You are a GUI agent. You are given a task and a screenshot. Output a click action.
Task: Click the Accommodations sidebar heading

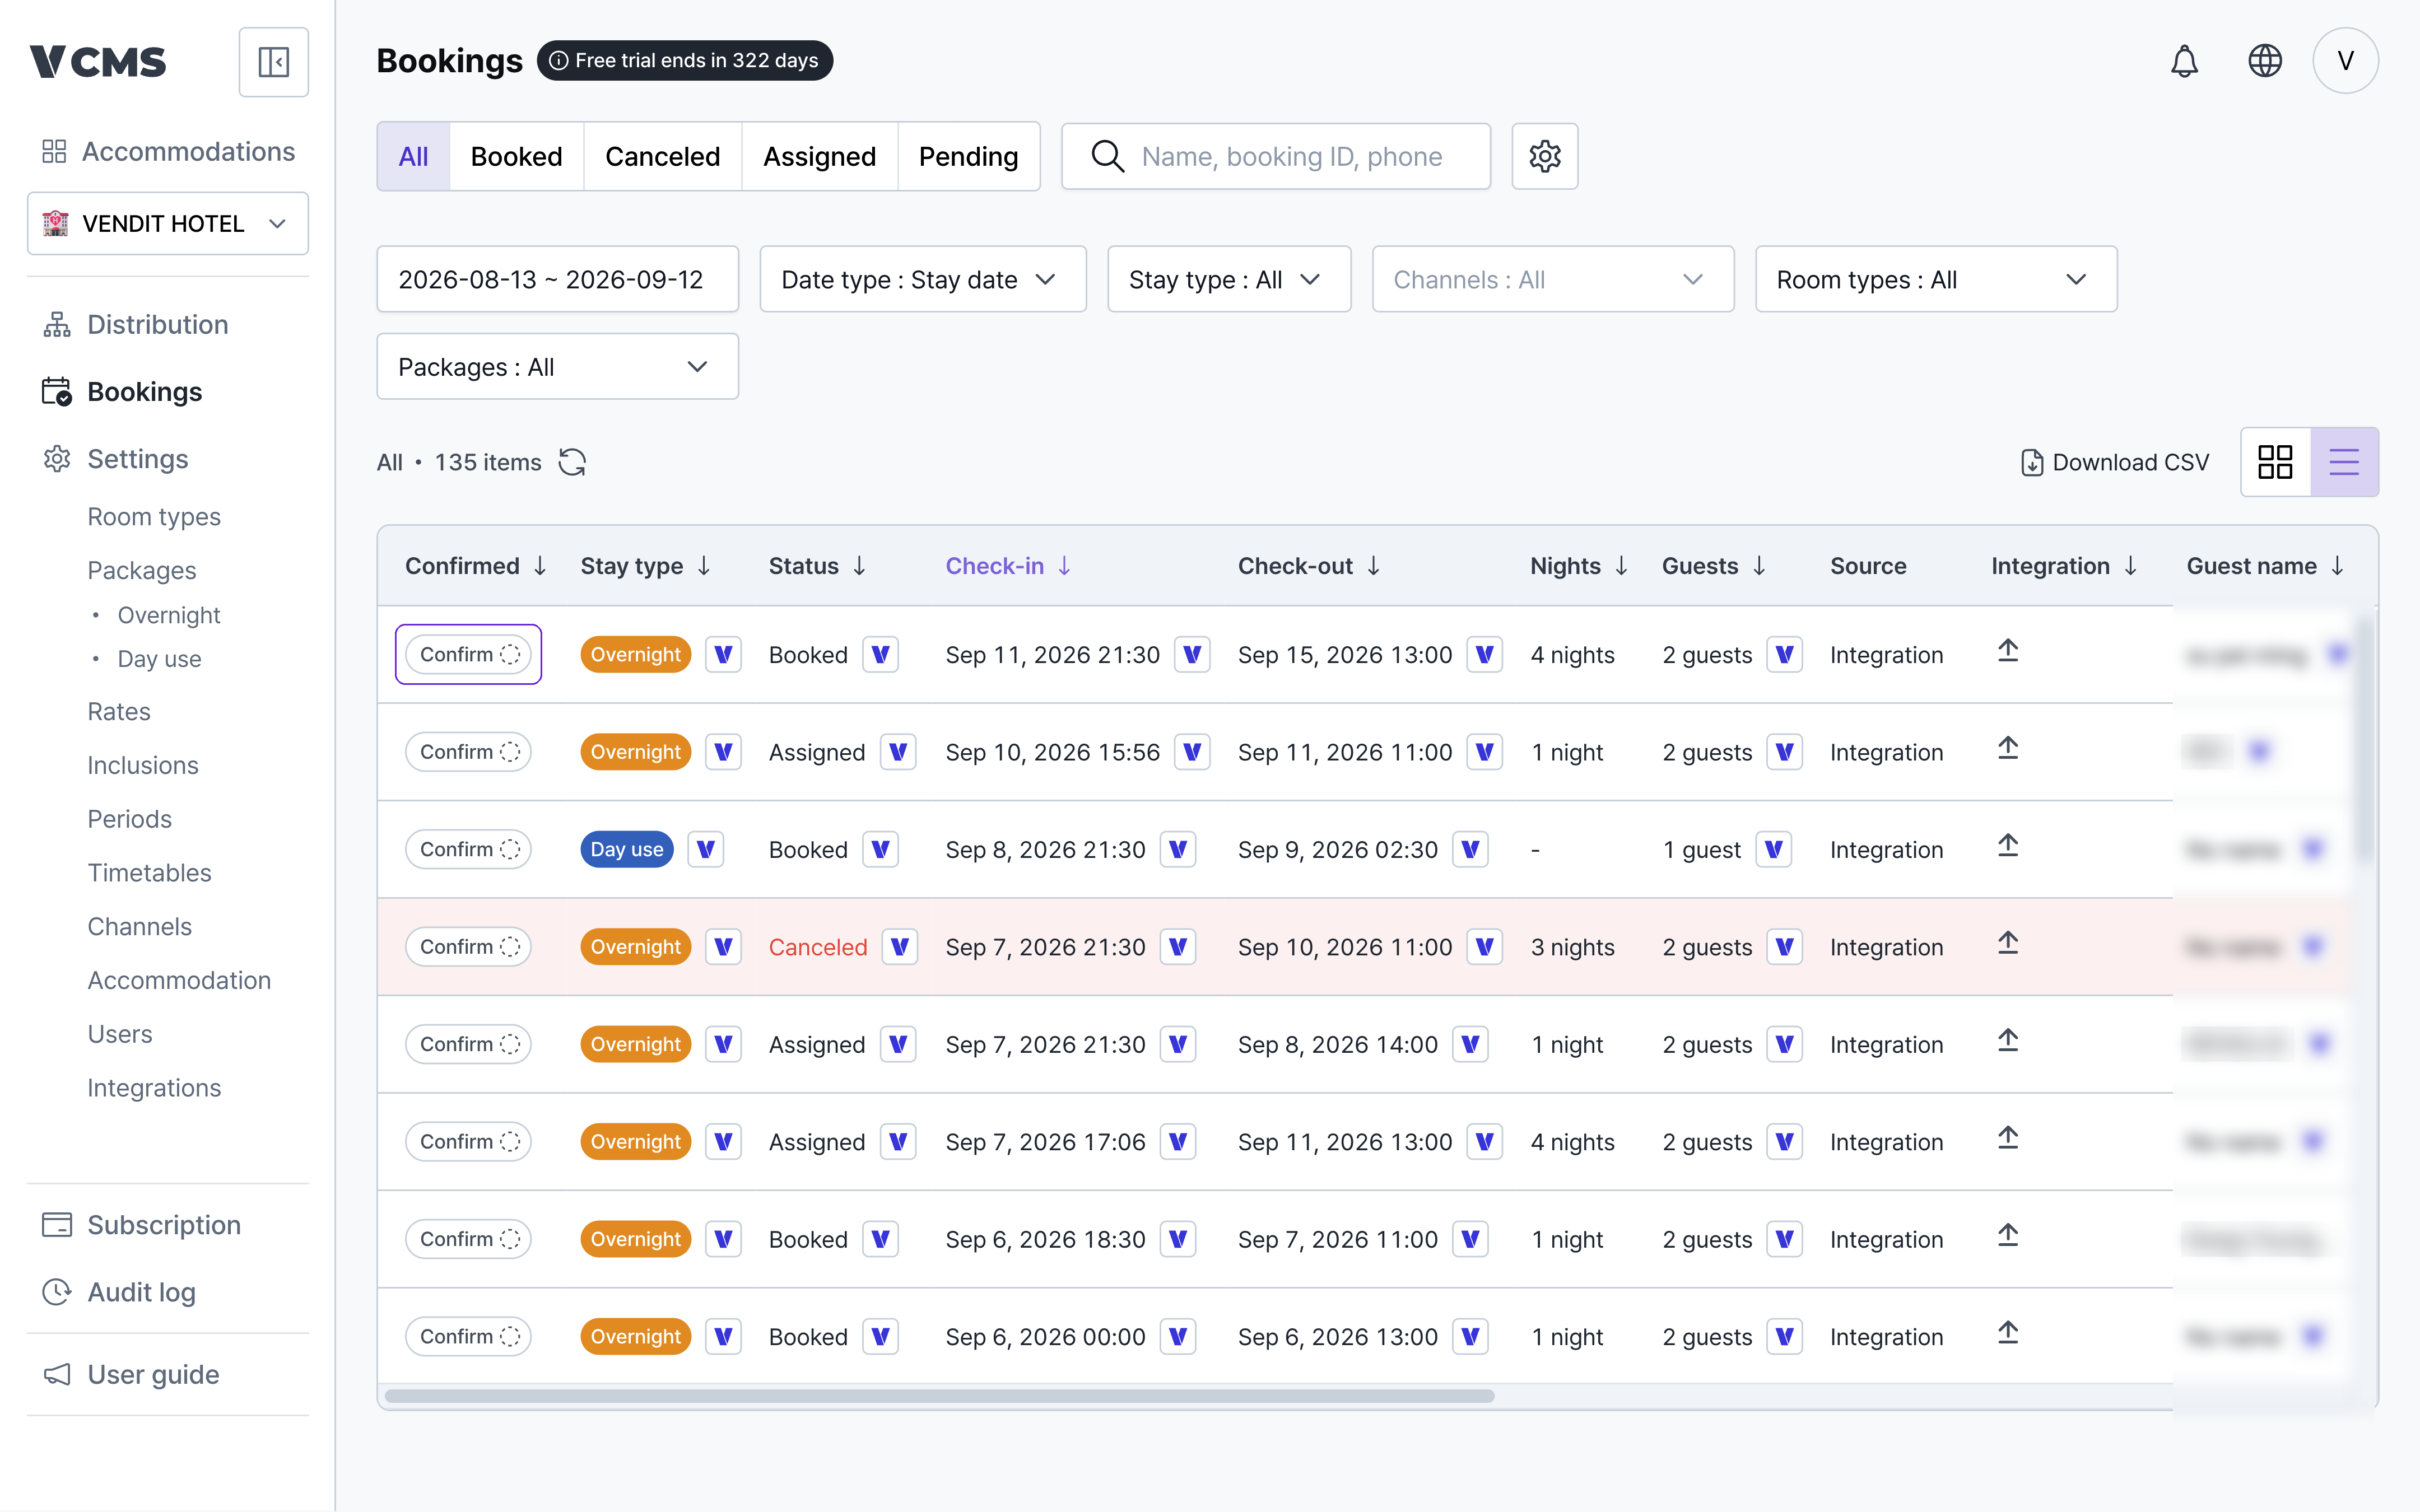[168, 151]
